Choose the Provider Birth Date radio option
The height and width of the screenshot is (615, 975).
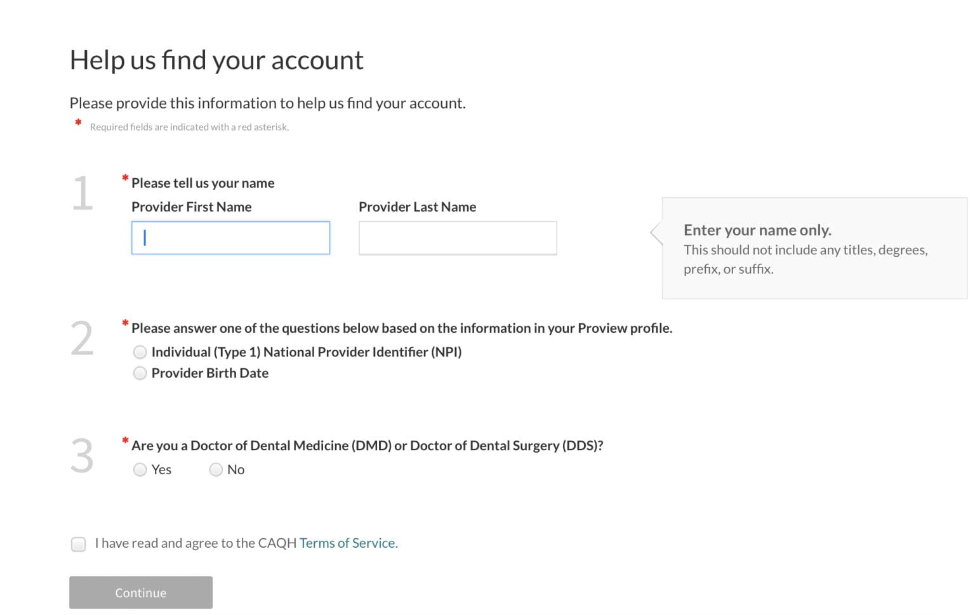coord(140,373)
